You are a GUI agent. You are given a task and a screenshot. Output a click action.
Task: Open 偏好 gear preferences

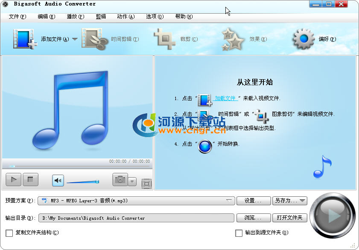[x=304, y=39]
